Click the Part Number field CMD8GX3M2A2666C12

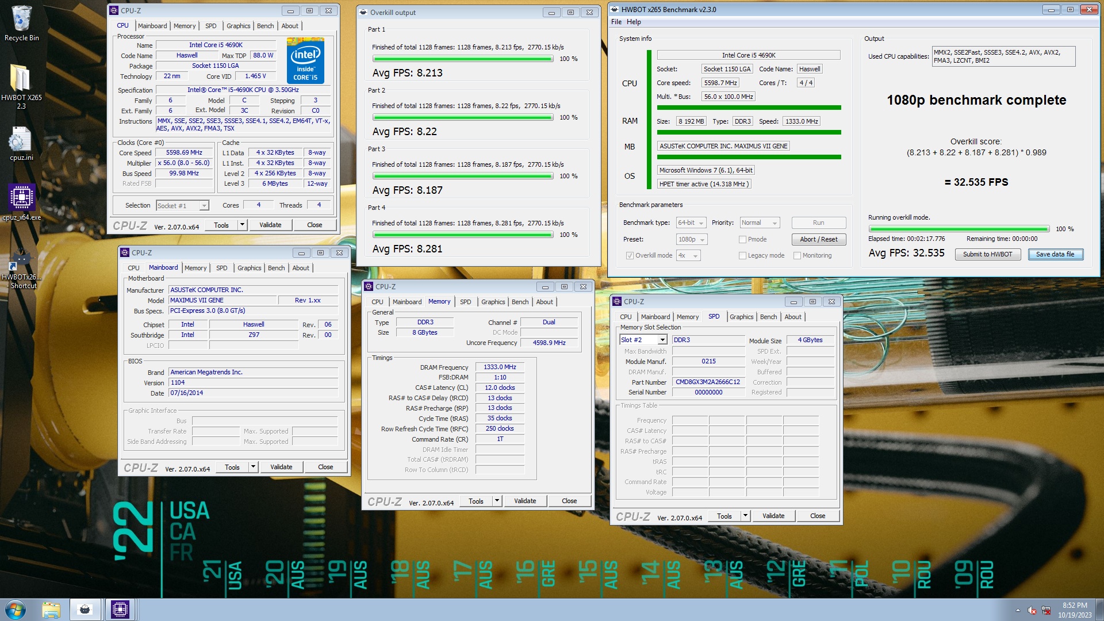[x=708, y=382]
